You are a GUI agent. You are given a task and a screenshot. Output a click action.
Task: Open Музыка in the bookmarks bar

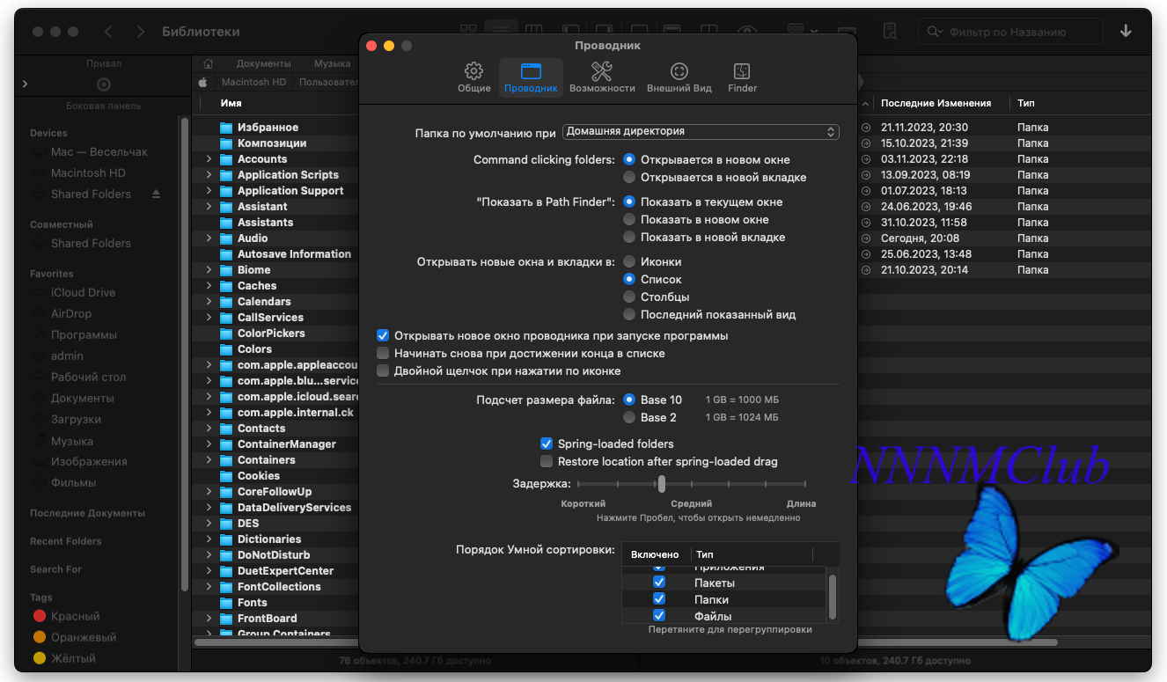[333, 63]
